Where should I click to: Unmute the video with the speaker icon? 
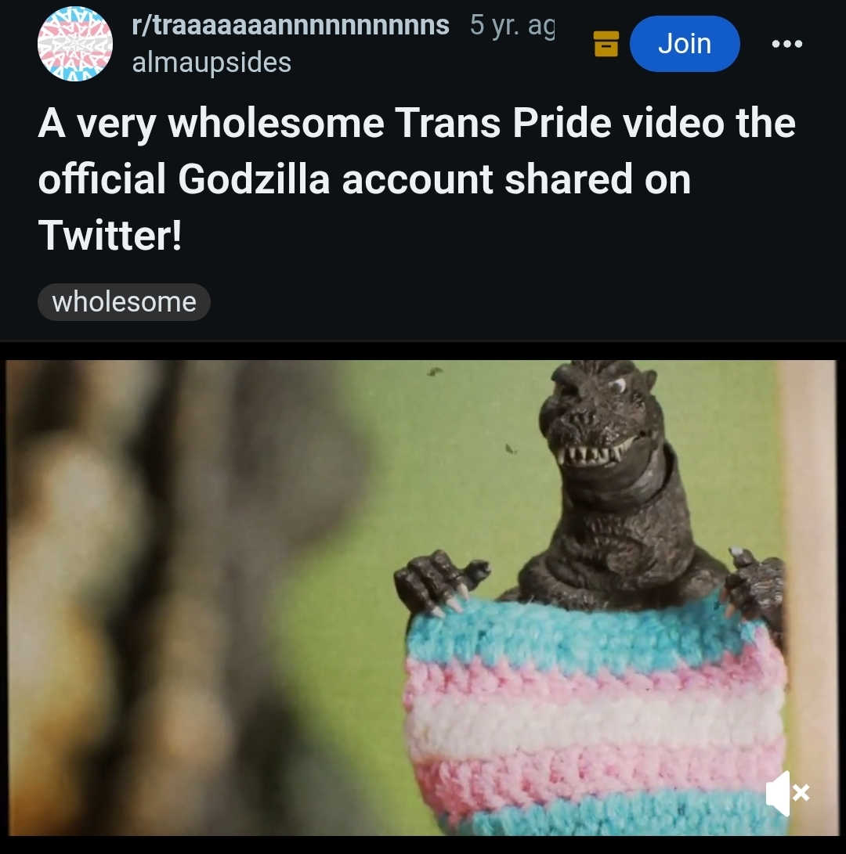click(787, 792)
